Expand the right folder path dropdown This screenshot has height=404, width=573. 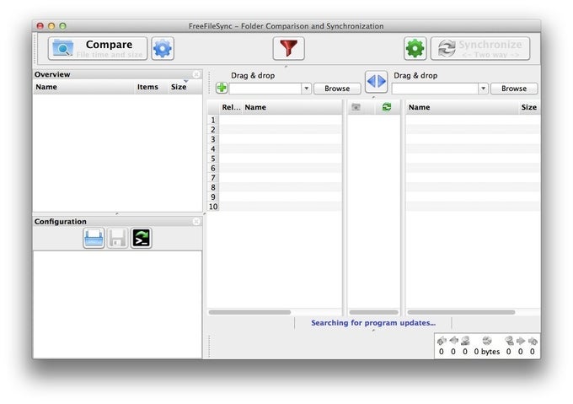(483, 89)
